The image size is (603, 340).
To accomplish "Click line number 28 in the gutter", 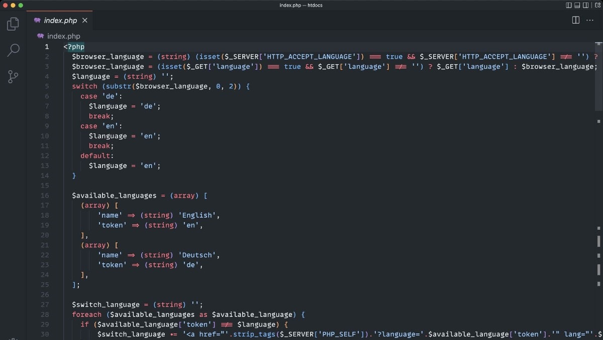I will (x=45, y=314).
